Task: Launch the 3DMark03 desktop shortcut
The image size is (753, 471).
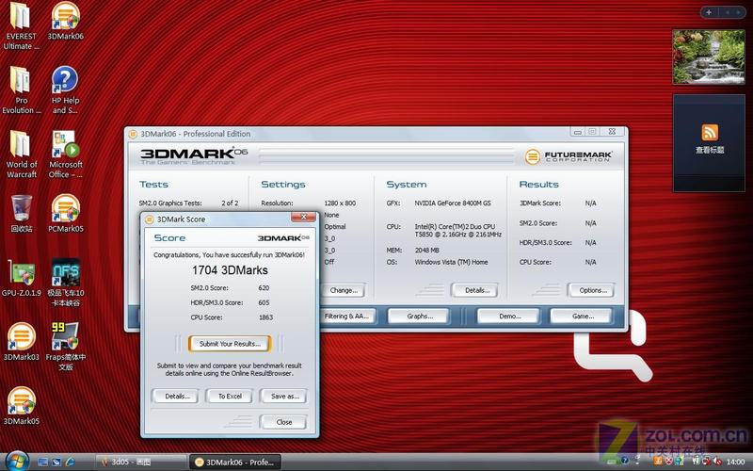Action: pos(21,342)
